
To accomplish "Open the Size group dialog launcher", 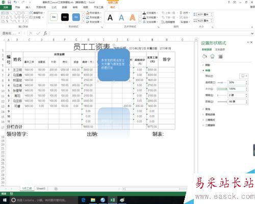I will point(213,27).
